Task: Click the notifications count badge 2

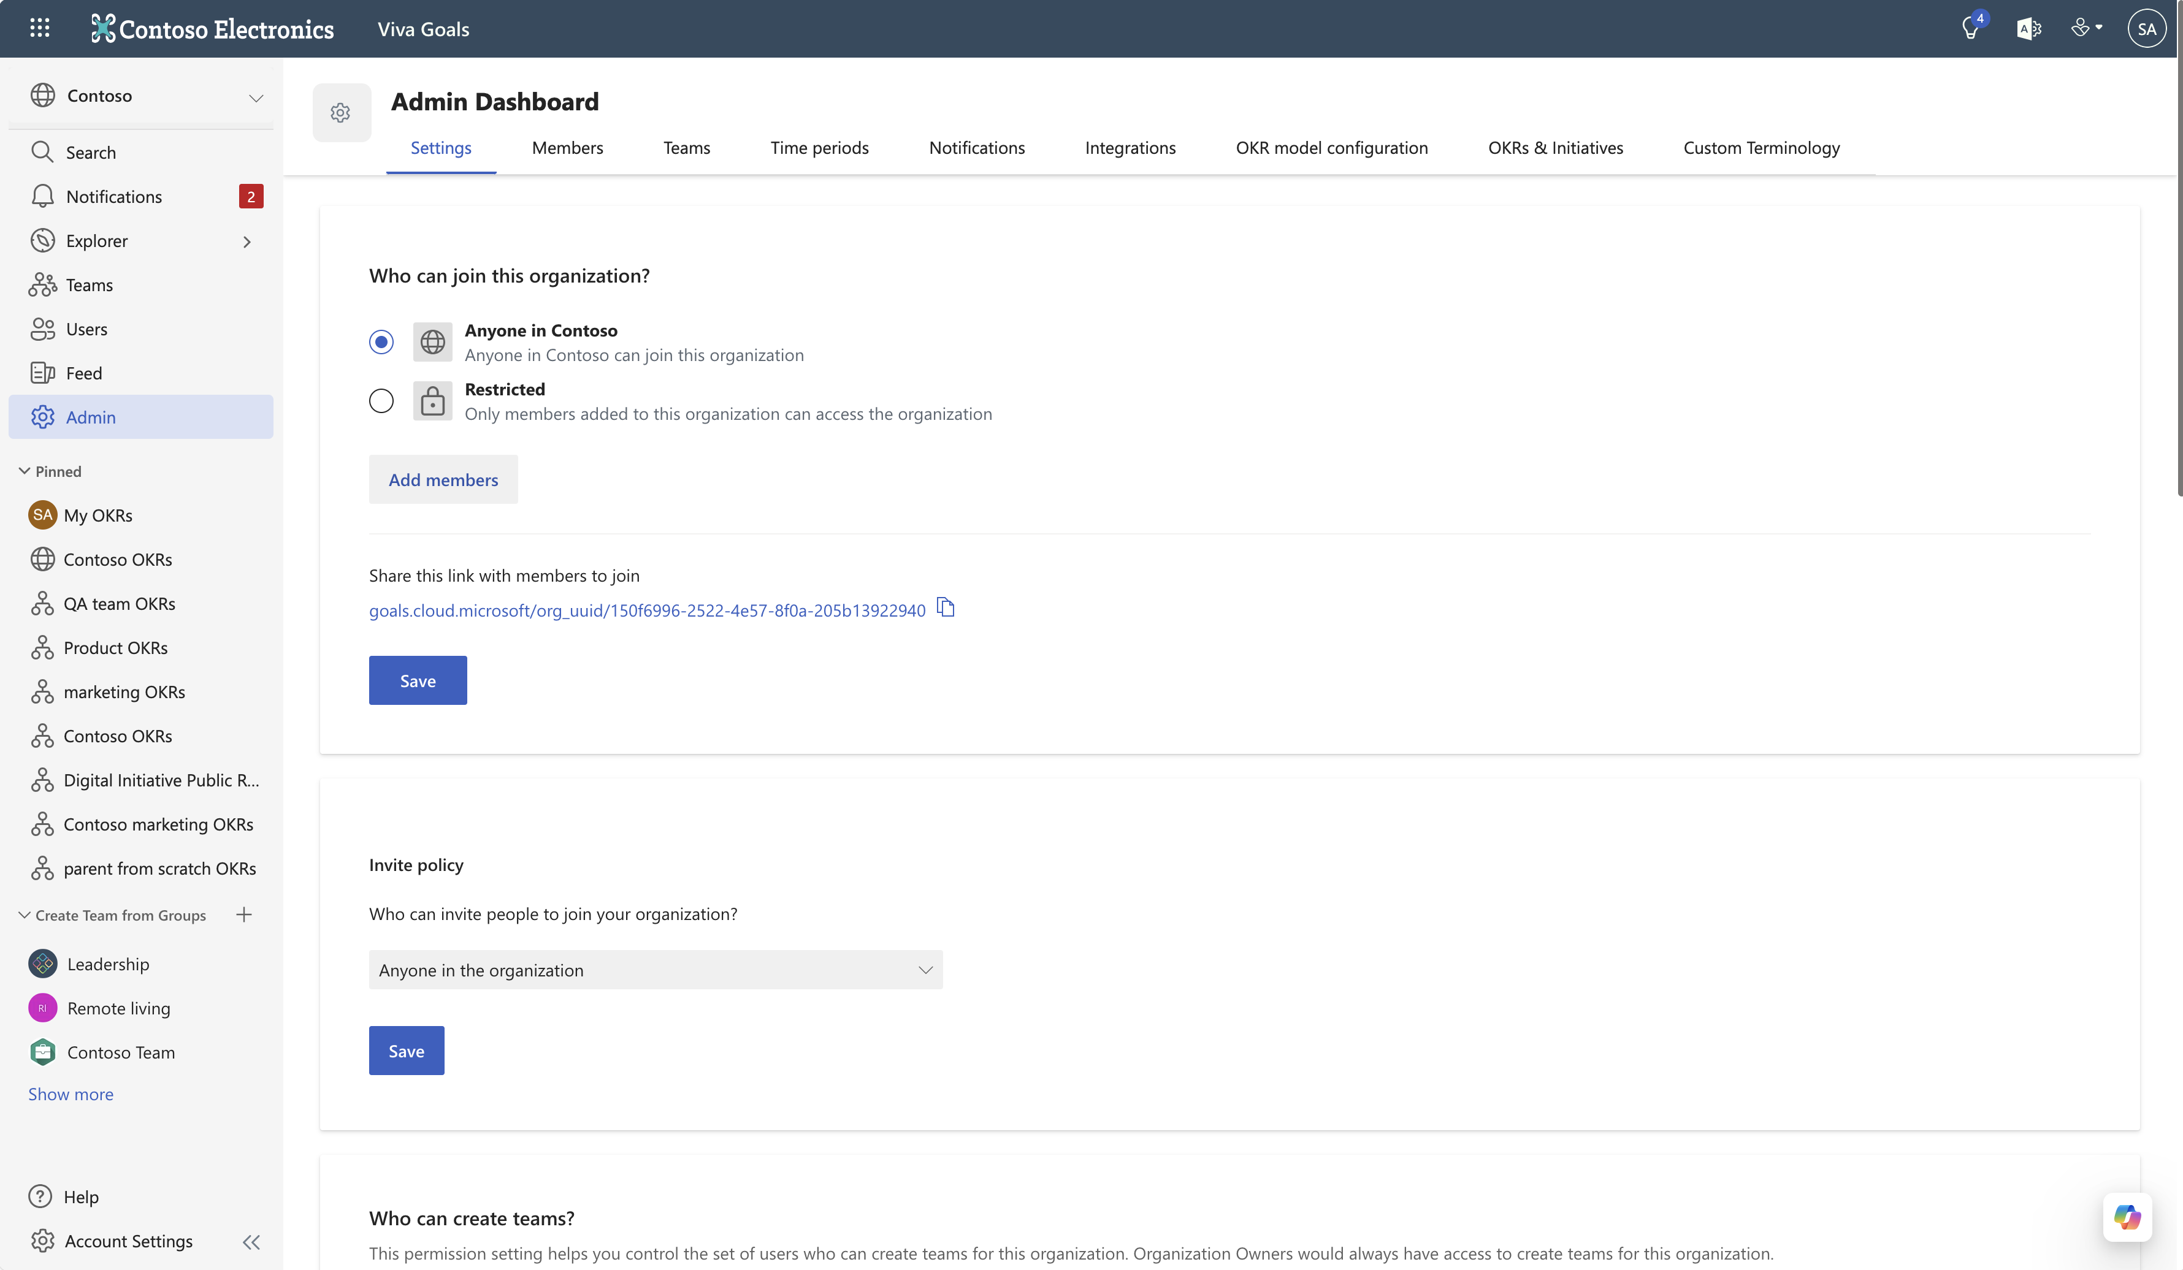Action: pyautogui.click(x=251, y=197)
